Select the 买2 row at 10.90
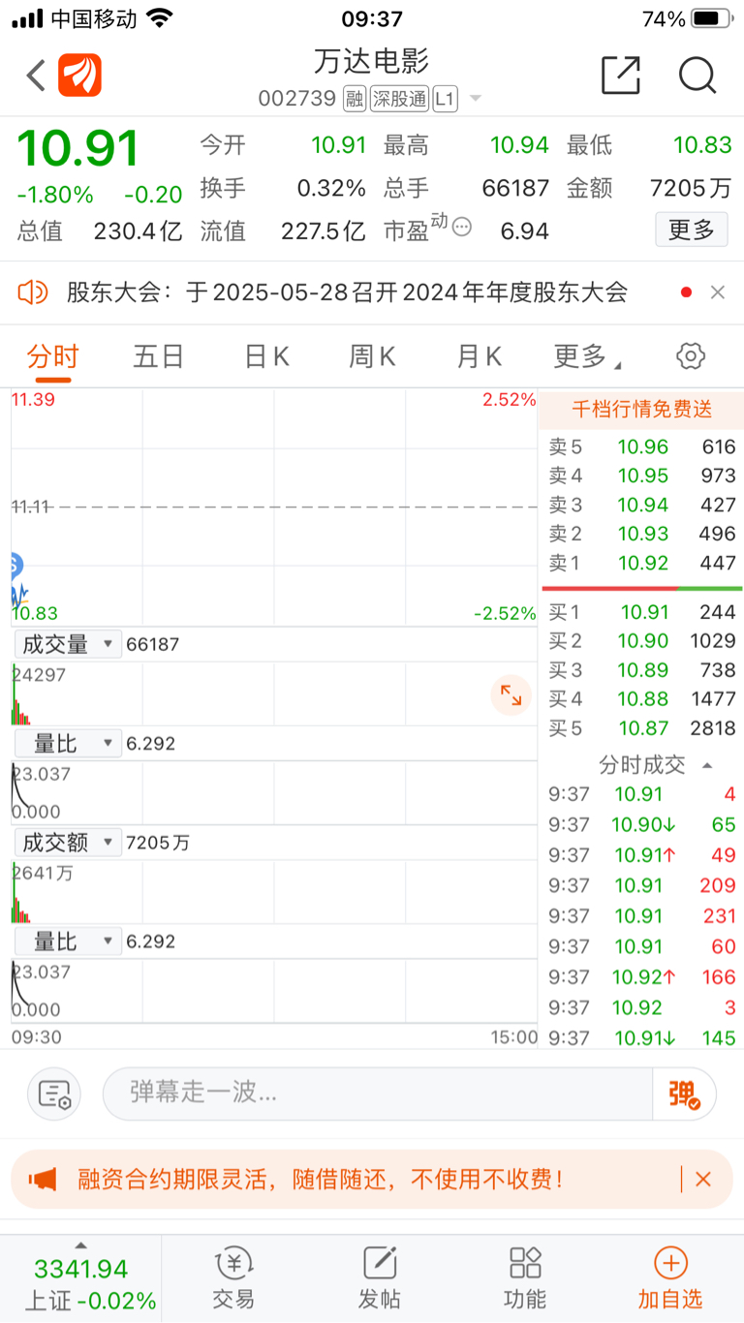The height and width of the screenshot is (1323, 744). pyautogui.click(x=641, y=641)
